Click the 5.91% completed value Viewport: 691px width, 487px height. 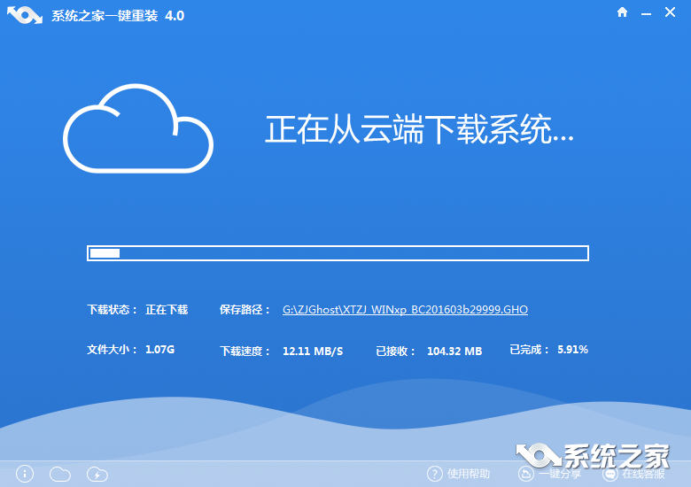point(572,350)
